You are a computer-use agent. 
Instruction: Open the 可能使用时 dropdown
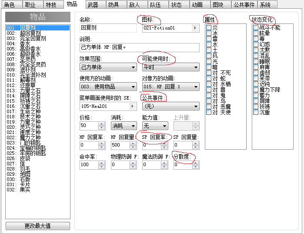pos(171,67)
